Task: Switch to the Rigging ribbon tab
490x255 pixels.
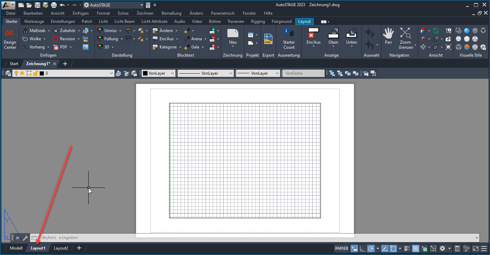Action: [x=258, y=21]
